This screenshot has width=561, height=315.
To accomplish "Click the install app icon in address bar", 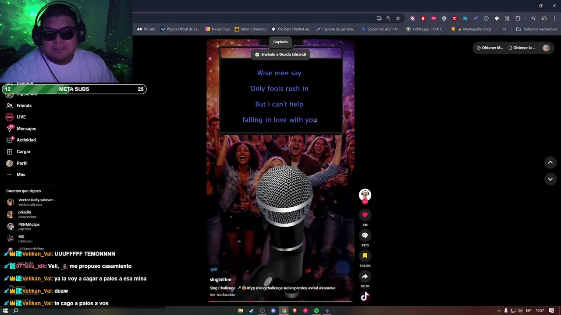I will pyautogui.click(x=379, y=18).
